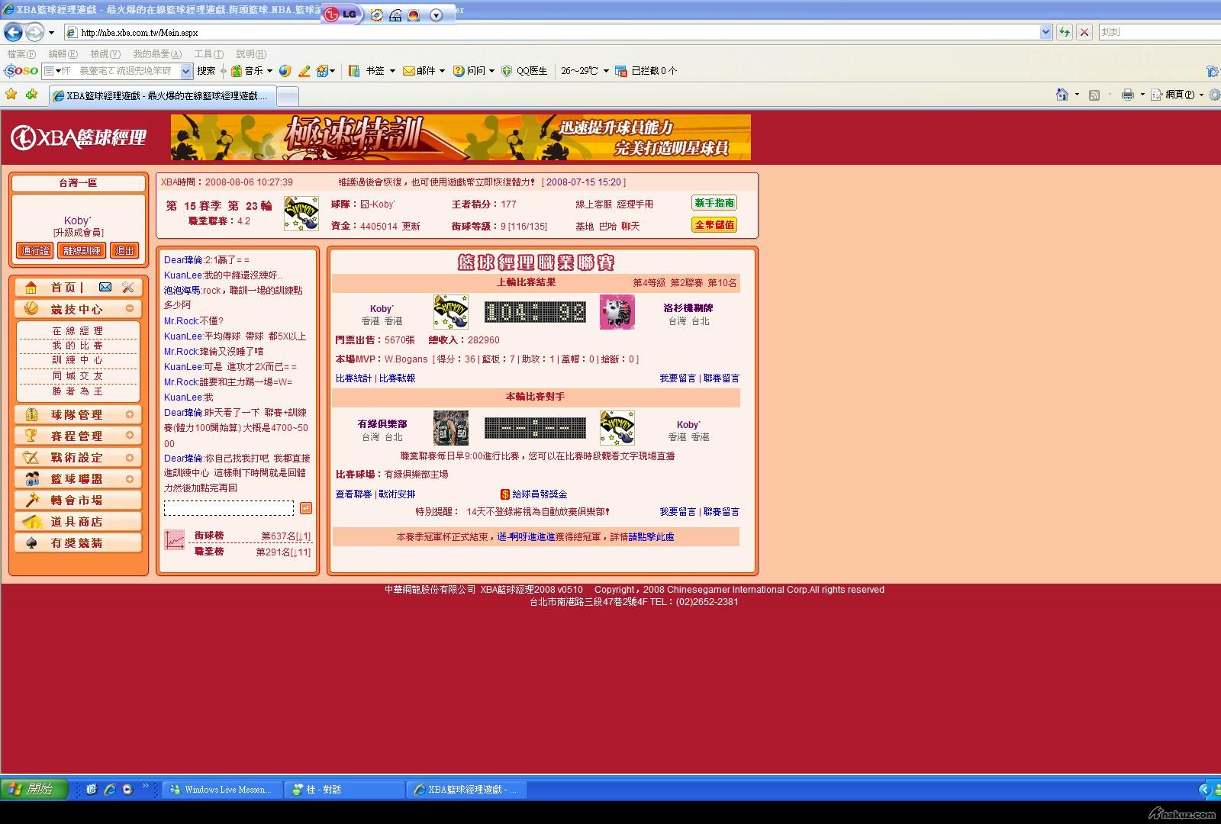Open the 檔案(F) menu
1221x824 pixels.
[x=21, y=54]
